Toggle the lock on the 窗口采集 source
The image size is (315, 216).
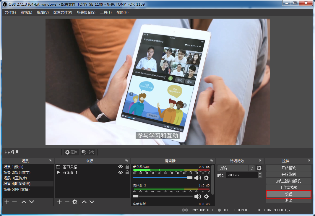coord(127,167)
